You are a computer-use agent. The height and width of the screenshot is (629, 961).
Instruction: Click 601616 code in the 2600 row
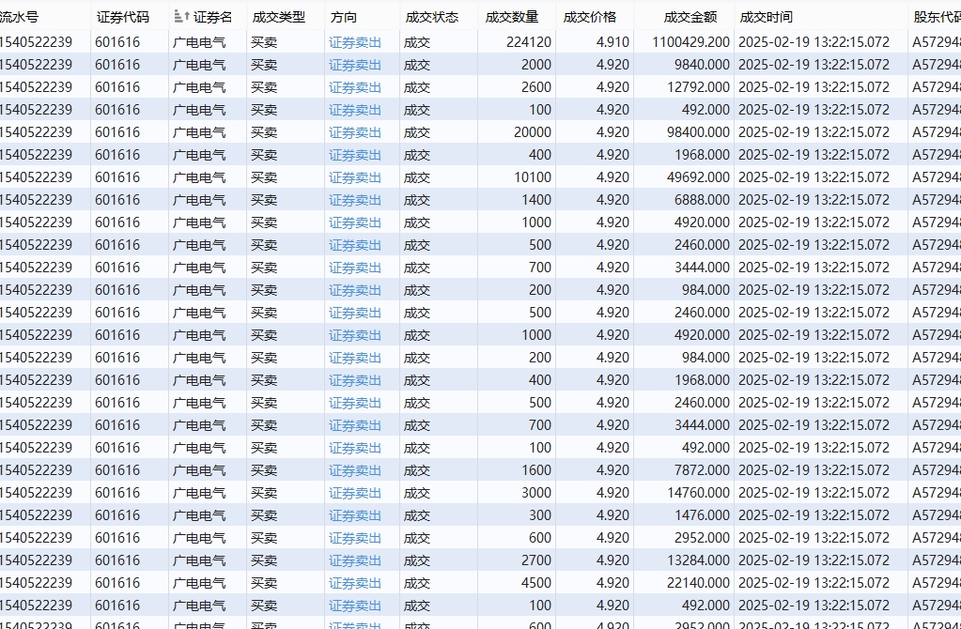coord(117,87)
